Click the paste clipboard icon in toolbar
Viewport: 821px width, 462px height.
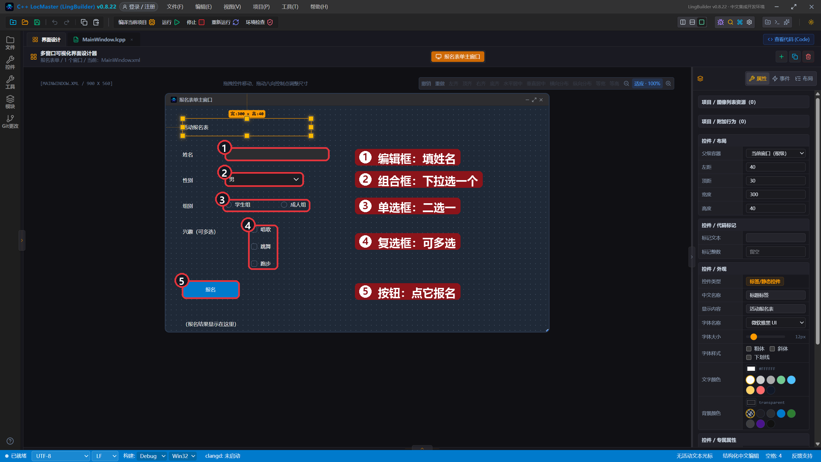click(x=96, y=22)
